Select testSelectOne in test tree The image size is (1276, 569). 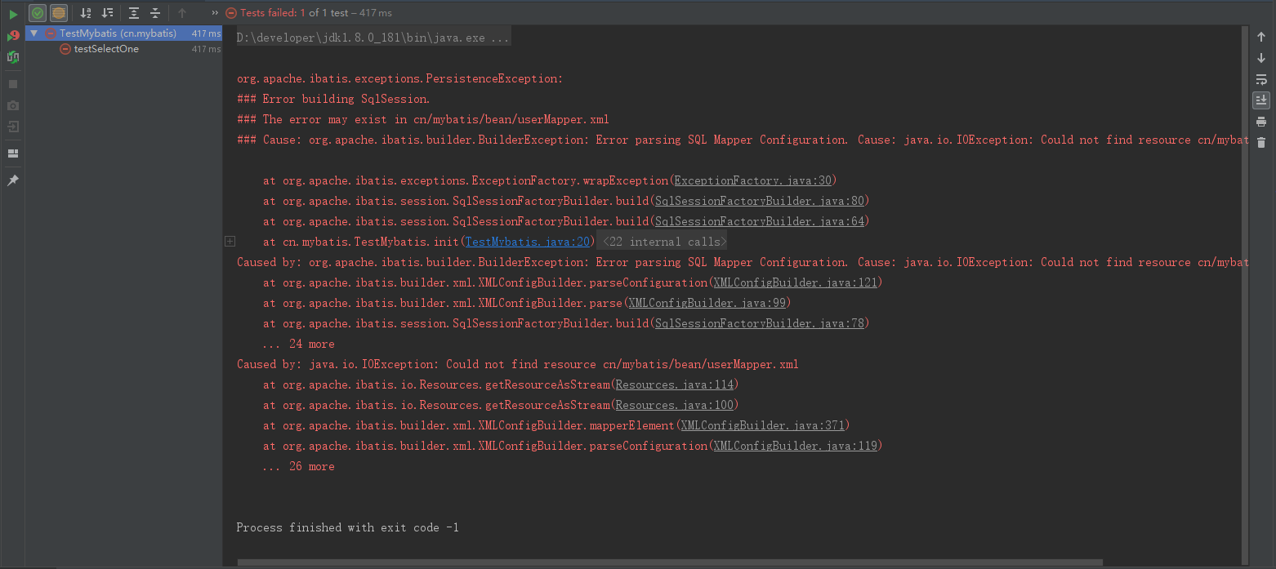(x=106, y=49)
